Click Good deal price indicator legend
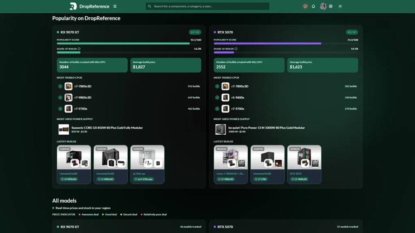The image size is (415, 233). pos(109,214)
